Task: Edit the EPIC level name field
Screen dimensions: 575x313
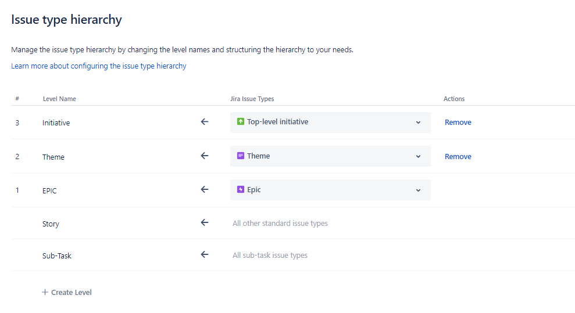Action: [49, 190]
